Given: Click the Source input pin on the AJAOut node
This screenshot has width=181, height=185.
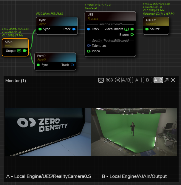Looking at the screenshot, I should click(x=147, y=29).
